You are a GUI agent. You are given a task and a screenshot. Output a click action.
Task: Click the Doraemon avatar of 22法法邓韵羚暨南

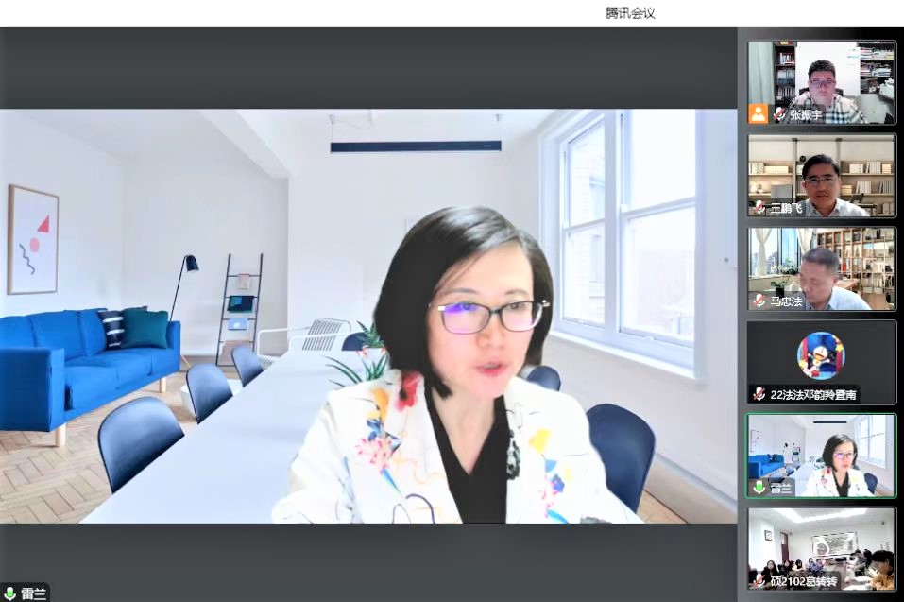coord(820,355)
